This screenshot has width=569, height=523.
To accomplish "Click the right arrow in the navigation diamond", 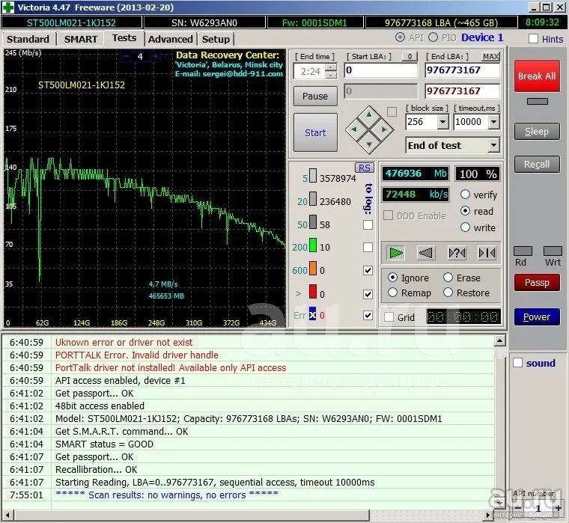I will pos(383,129).
